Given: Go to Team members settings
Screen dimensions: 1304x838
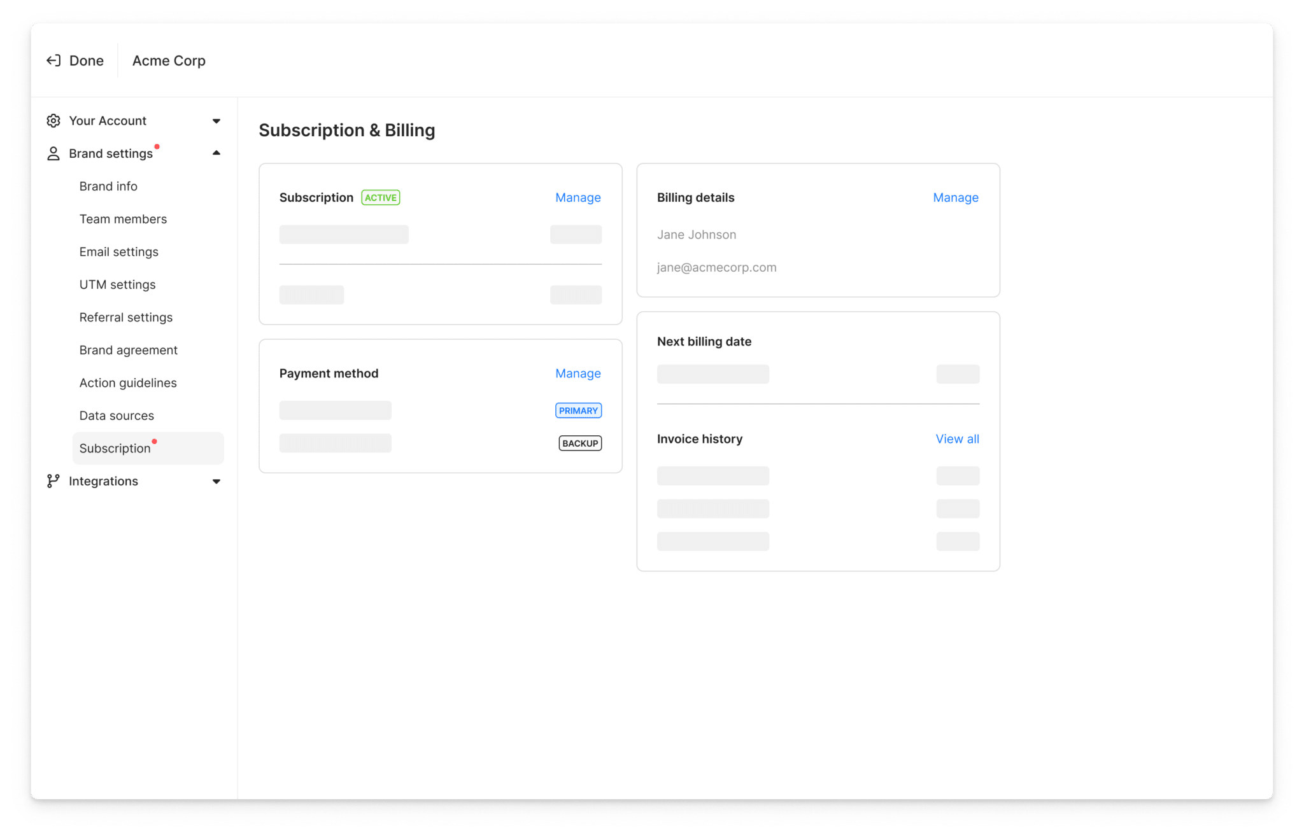Looking at the screenshot, I should pos(123,219).
